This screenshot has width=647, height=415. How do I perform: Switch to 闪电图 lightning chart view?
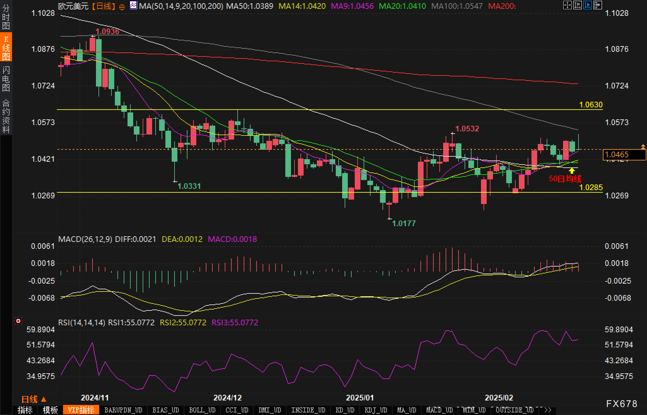tap(6, 79)
